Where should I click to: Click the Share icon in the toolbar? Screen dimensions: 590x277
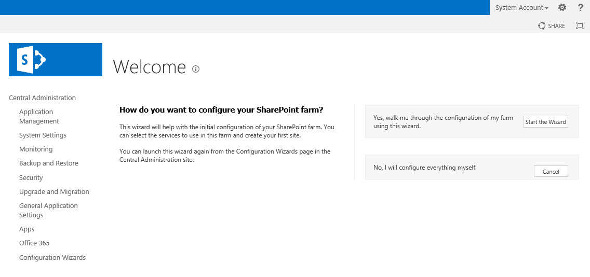click(552, 26)
